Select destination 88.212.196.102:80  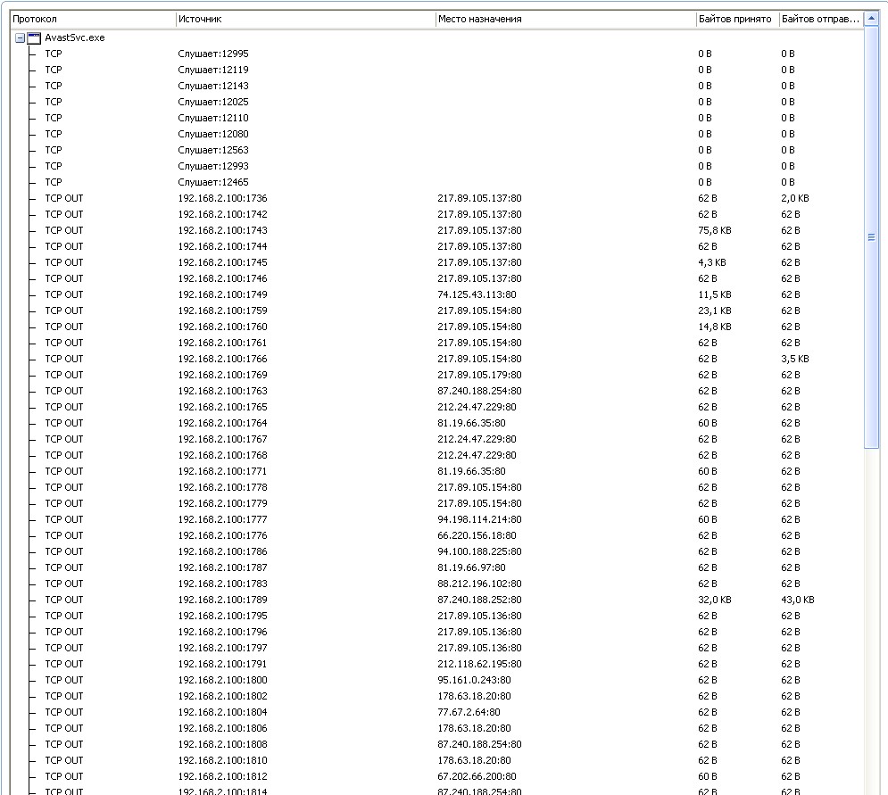[479, 584]
